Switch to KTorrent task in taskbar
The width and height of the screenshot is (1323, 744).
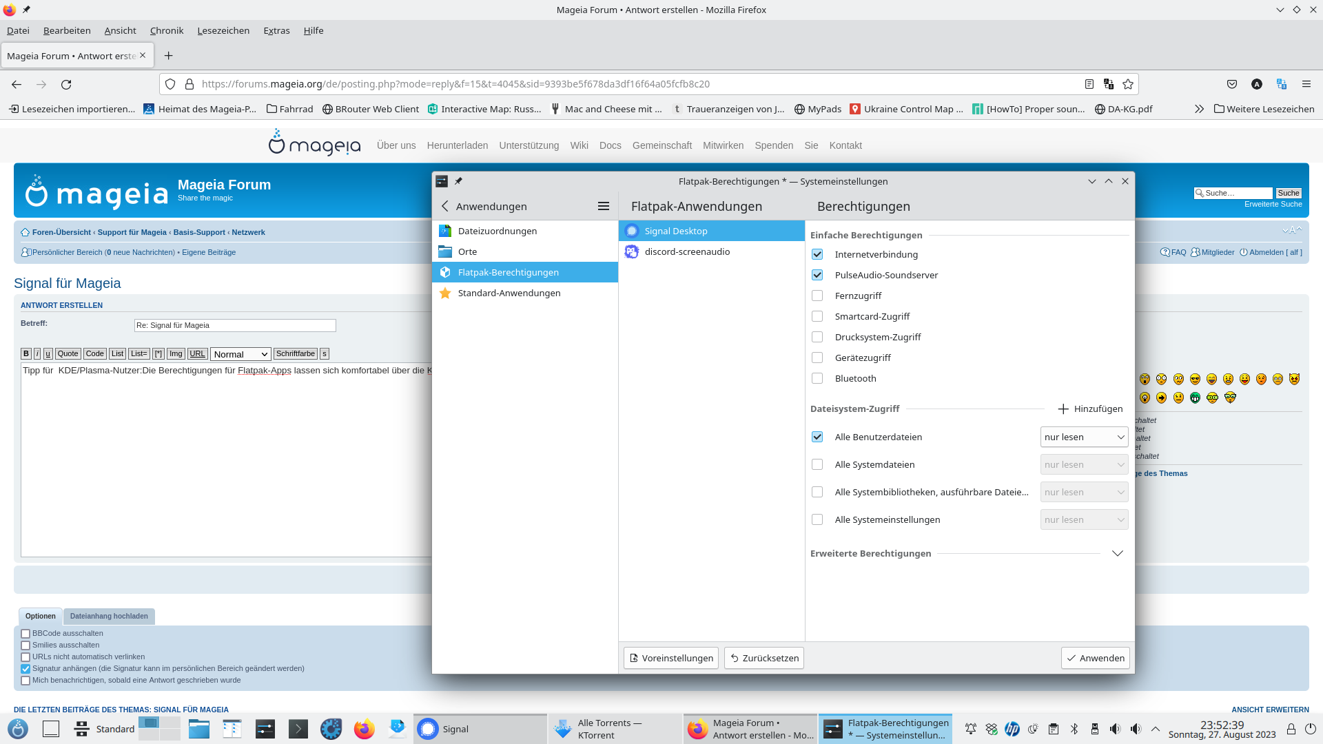point(615,729)
